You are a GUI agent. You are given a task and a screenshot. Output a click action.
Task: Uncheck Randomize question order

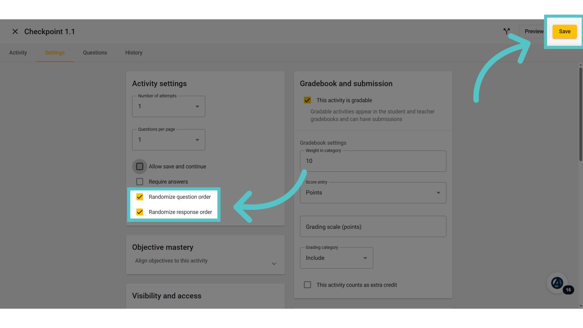coord(140,197)
